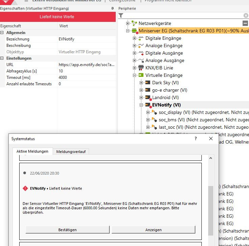This screenshot has height=246, width=249.
Task: Edit the Bezeichnung value EVNotify
Action: 87,39
